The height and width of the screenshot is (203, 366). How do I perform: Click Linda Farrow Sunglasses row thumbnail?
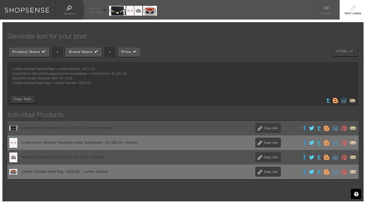tap(13, 143)
